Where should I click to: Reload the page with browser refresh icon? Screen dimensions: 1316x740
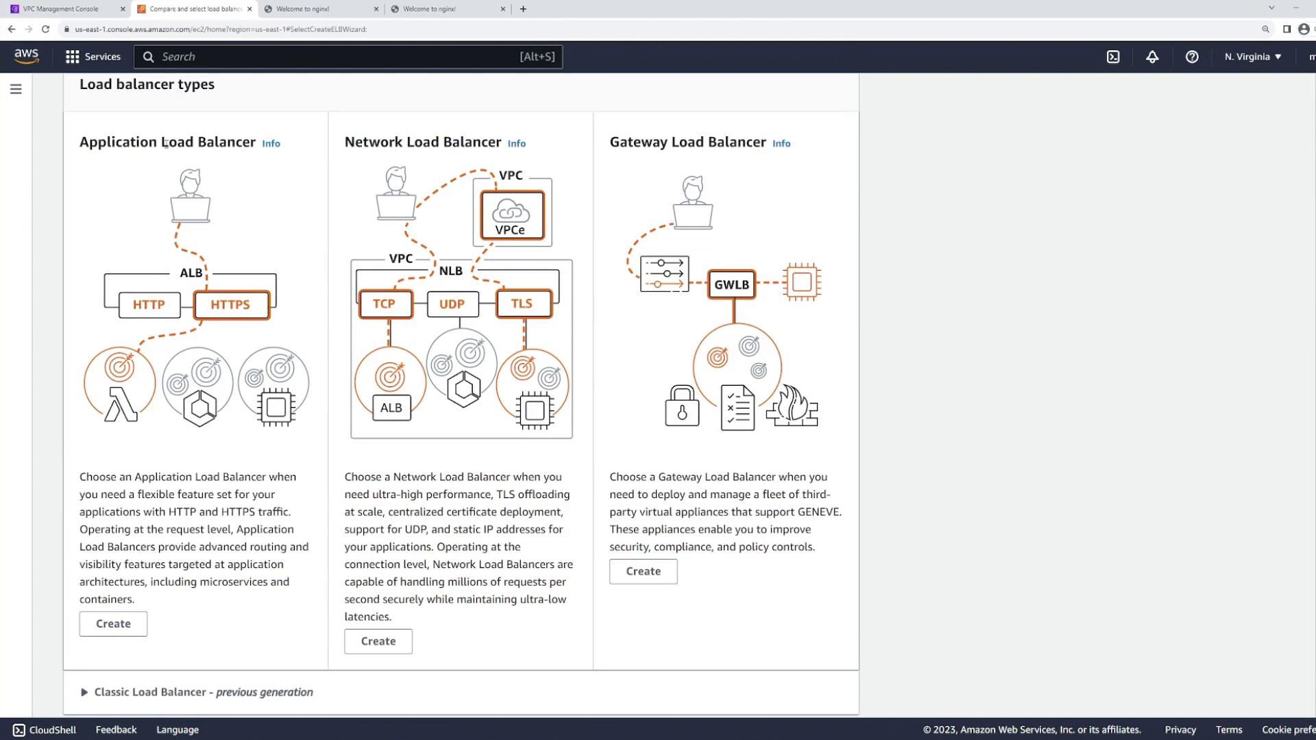pos(45,29)
